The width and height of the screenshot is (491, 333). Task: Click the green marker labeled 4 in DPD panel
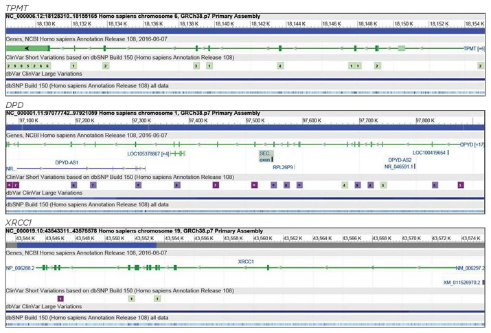pyautogui.click(x=344, y=185)
